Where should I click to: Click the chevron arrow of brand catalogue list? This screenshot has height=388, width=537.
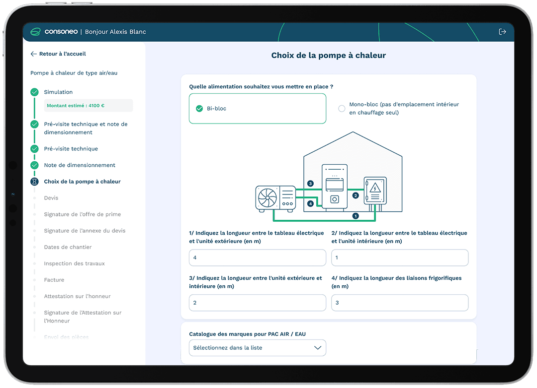[318, 348]
